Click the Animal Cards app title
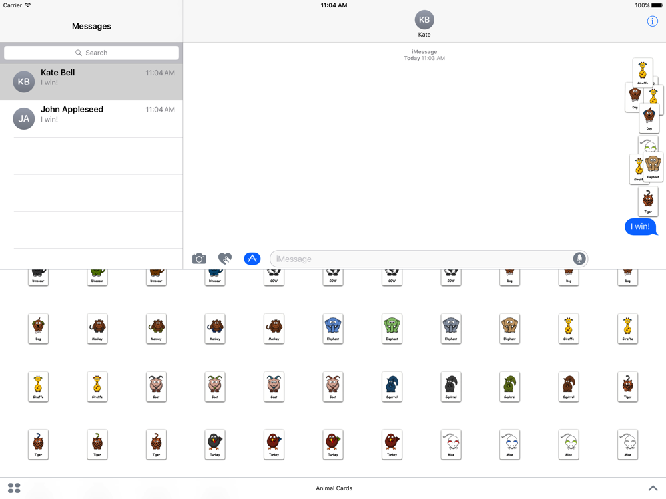The width and height of the screenshot is (666, 499). click(334, 488)
